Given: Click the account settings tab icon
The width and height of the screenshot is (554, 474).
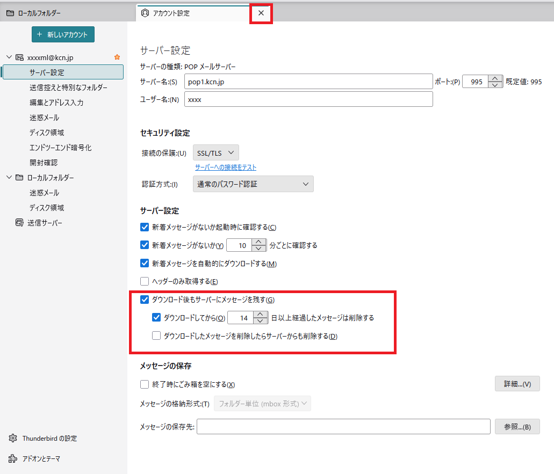Looking at the screenshot, I should click(x=145, y=13).
